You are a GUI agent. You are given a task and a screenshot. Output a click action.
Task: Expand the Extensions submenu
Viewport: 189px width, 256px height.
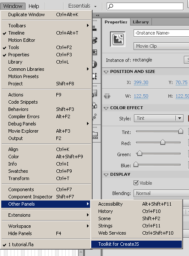(46, 215)
